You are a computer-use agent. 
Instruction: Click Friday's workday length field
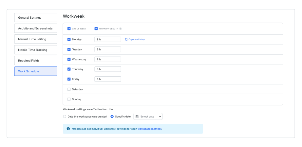pyautogui.click(x=108, y=79)
